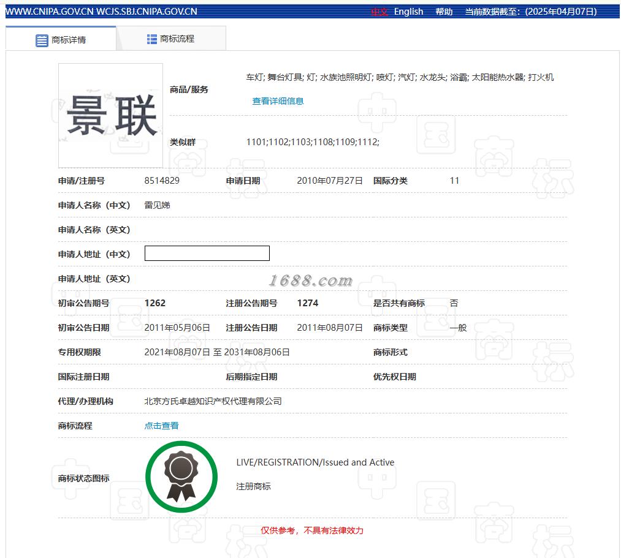
Task: Click the 类似群 field label
Action: click(x=183, y=142)
